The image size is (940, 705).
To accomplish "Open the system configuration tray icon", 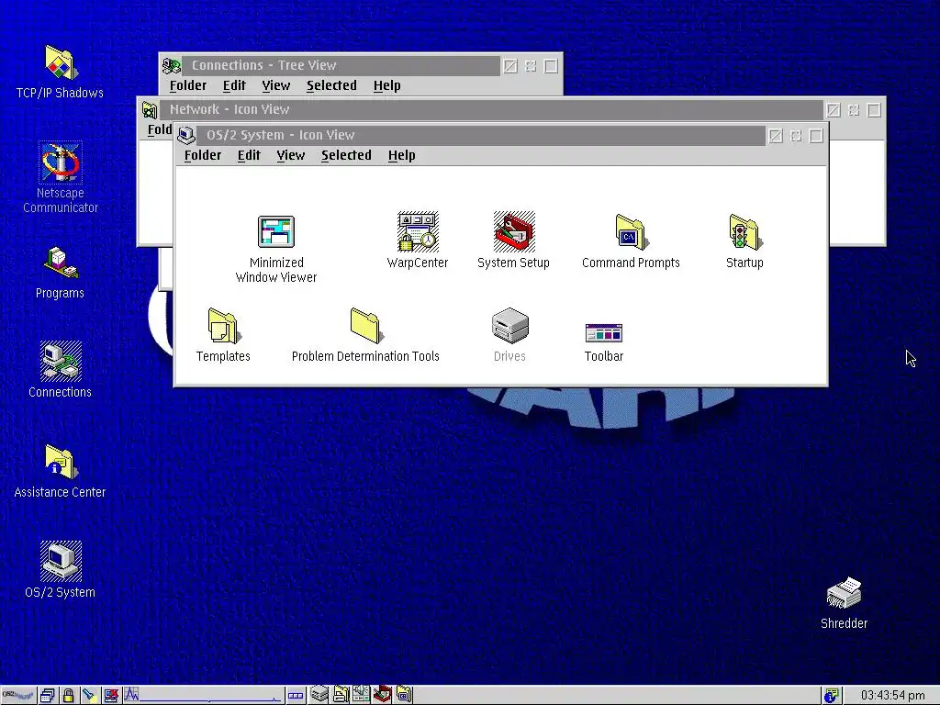I will (x=361, y=694).
